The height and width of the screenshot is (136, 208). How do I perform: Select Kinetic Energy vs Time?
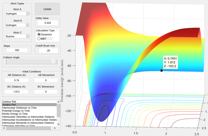(x=29, y=114)
